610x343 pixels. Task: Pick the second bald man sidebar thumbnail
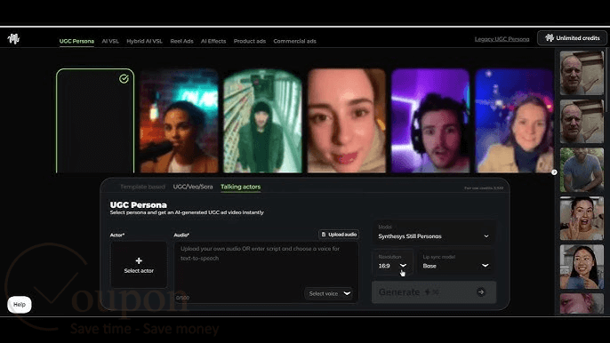point(582,122)
